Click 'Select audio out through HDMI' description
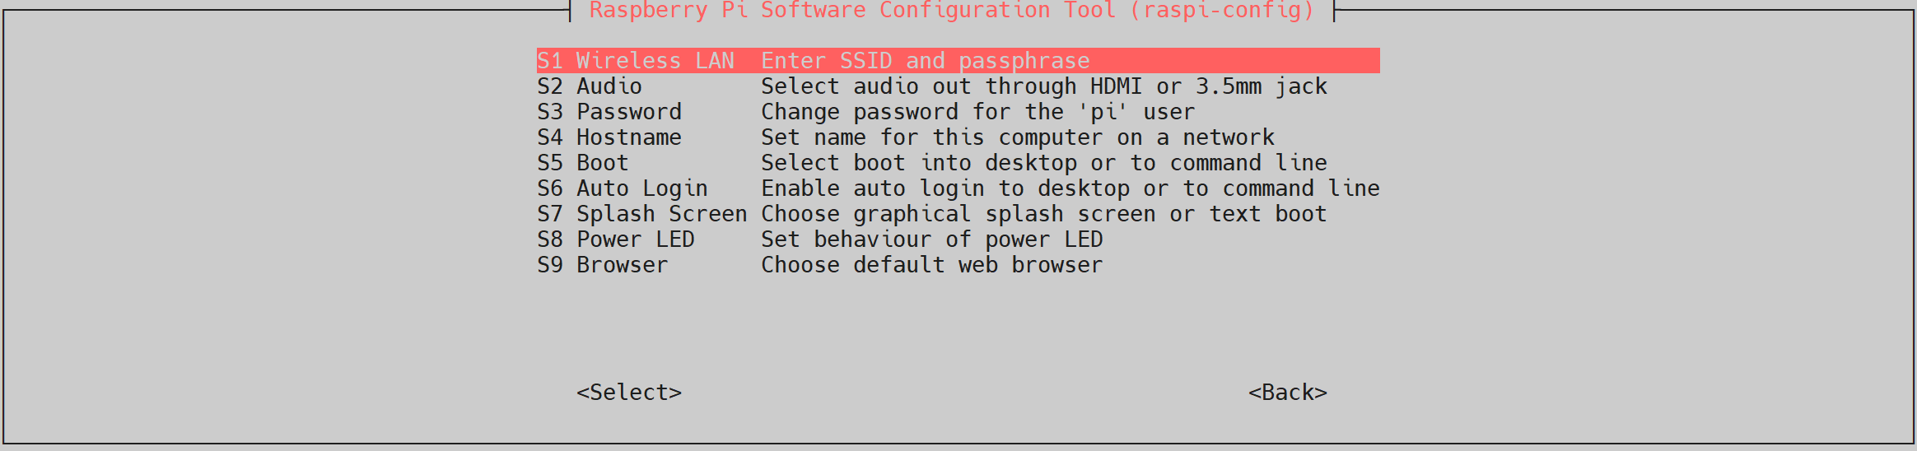Screen dimensions: 1917x451 [x=1043, y=86]
